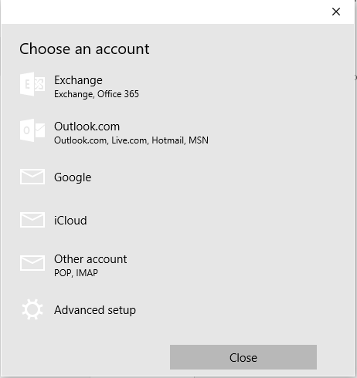The height and width of the screenshot is (378, 357).
Task: Click the Close button at bottom
Action: [x=243, y=357]
